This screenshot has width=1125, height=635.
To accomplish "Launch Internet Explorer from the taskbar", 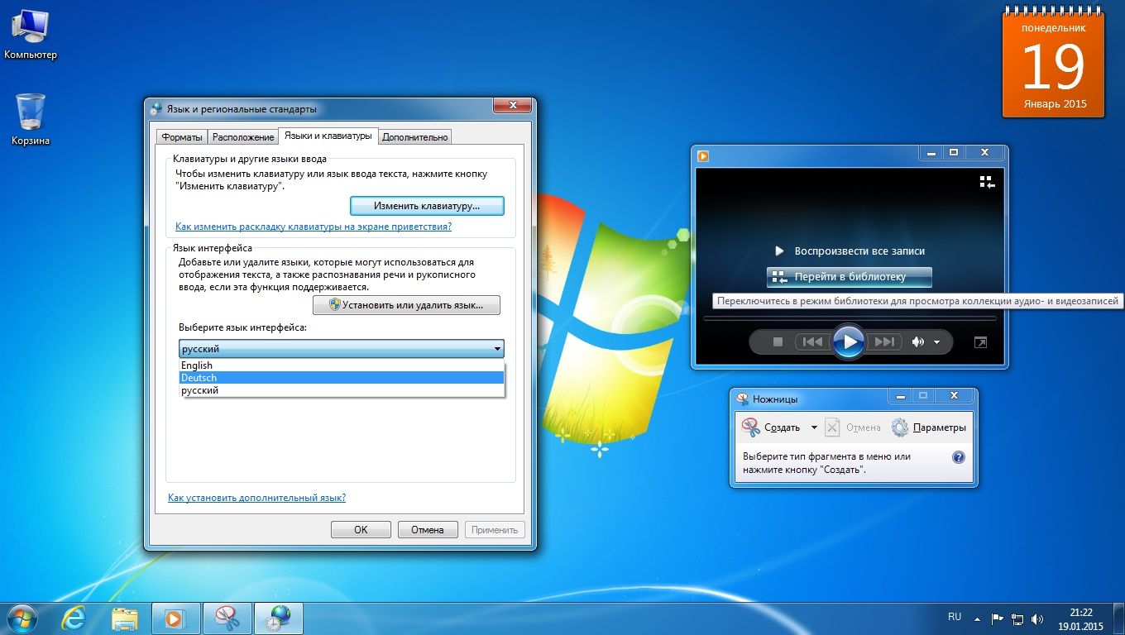I will click(74, 618).
